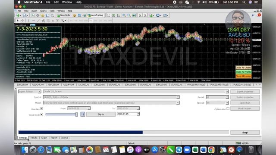
Task: Switch to the Results tab
Action: coord(34,138)
